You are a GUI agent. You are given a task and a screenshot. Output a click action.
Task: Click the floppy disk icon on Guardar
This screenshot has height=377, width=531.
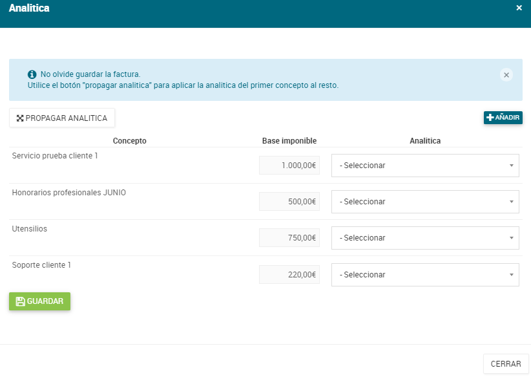point(20,301)
